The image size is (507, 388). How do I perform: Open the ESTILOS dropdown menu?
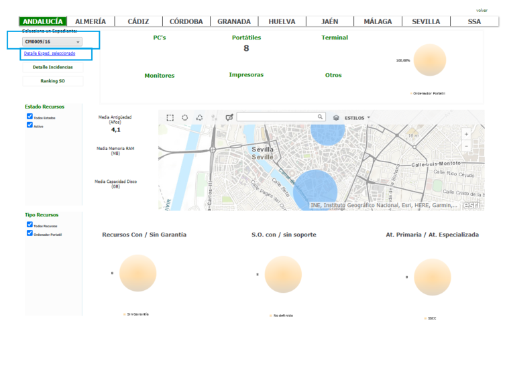(357, 118)
